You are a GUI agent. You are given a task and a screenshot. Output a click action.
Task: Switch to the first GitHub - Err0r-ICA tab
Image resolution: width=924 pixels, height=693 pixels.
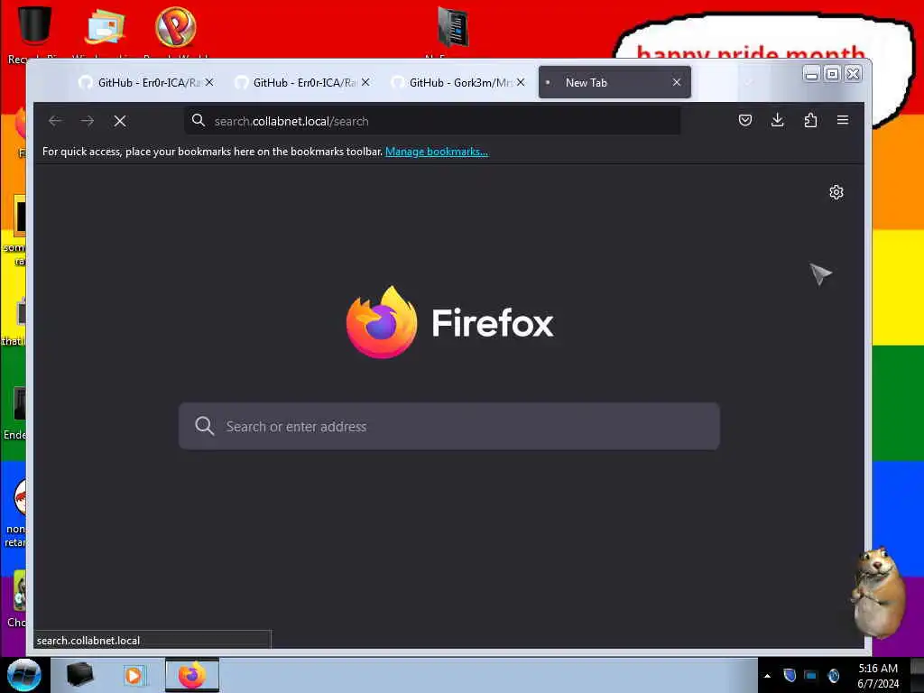147,82
